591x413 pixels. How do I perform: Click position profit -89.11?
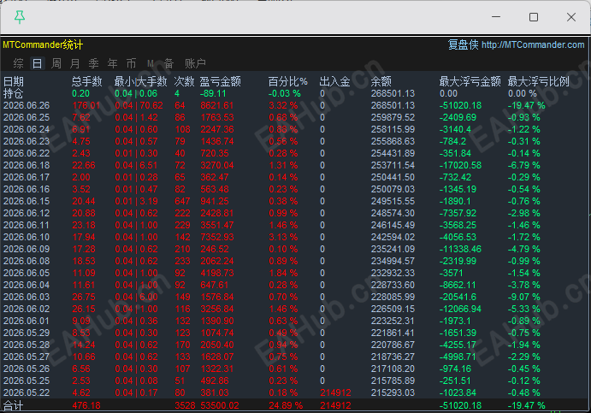[x=213, y=93]
